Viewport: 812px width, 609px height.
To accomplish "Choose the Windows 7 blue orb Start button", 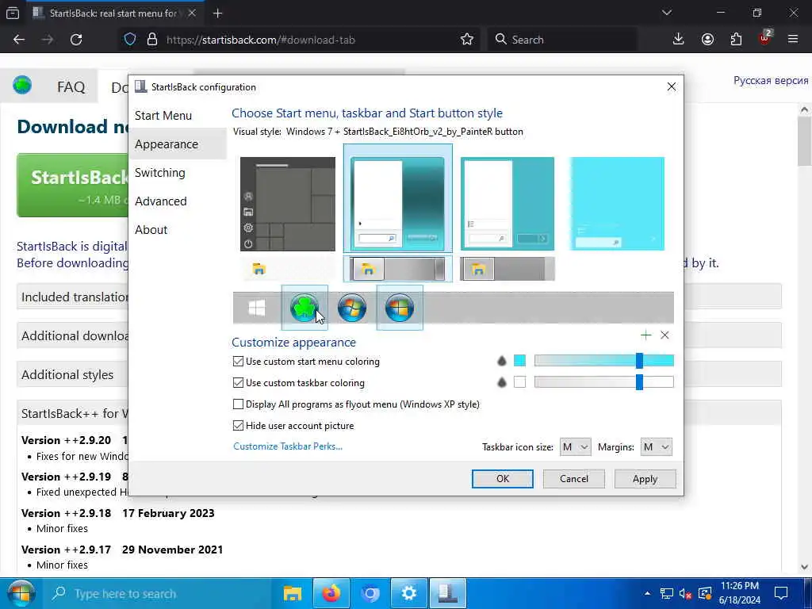I will pyautogui.click(x=352, y=308).
